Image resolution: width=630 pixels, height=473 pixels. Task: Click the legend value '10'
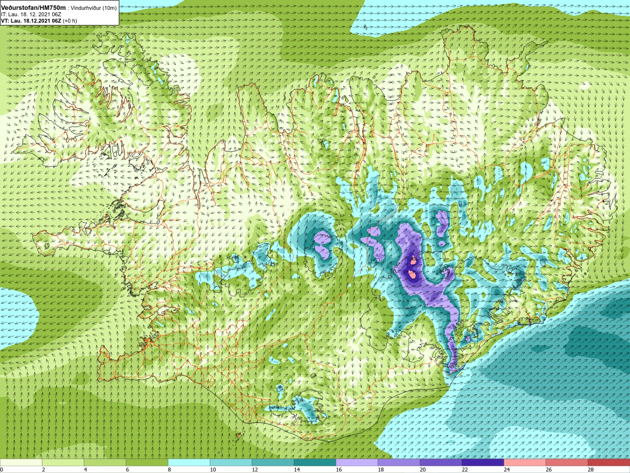[213, 470]
